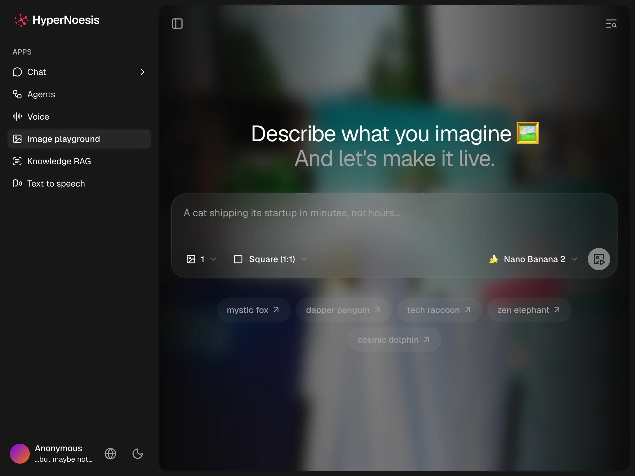635x476 pixels.
Task: Open the Square (1:1) aspect ratio dropdown
Action: pos(270,259)
